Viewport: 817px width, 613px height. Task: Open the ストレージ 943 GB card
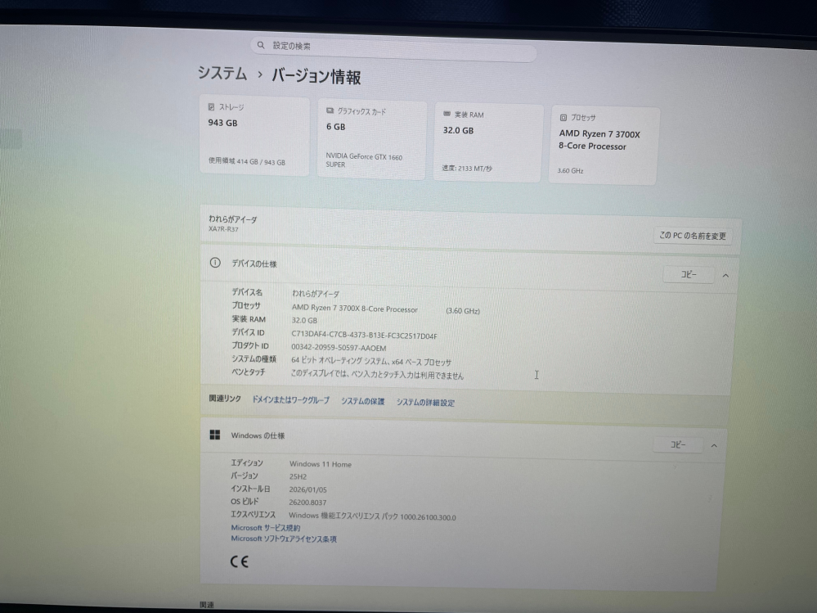click(x=254, y=136)
